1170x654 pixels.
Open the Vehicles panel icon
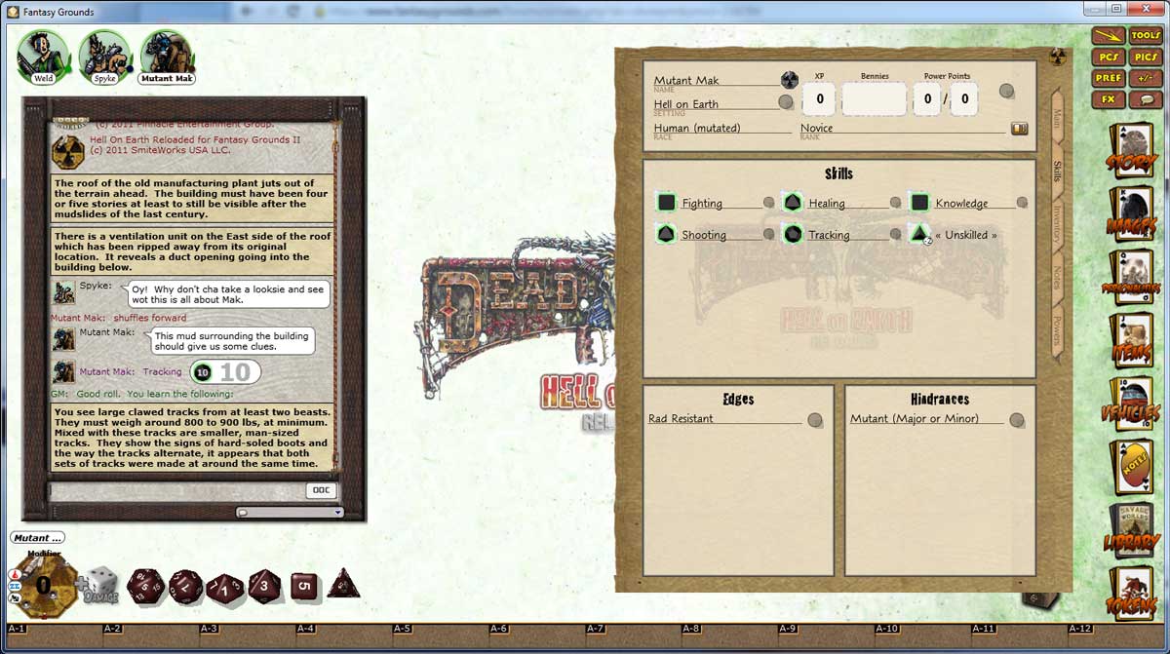coord(1134,403)
